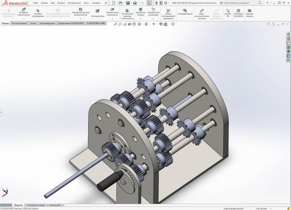This screenshot has height=210, width=291.
Task: Select the Сборка tab
Action: tap(5, 23)
